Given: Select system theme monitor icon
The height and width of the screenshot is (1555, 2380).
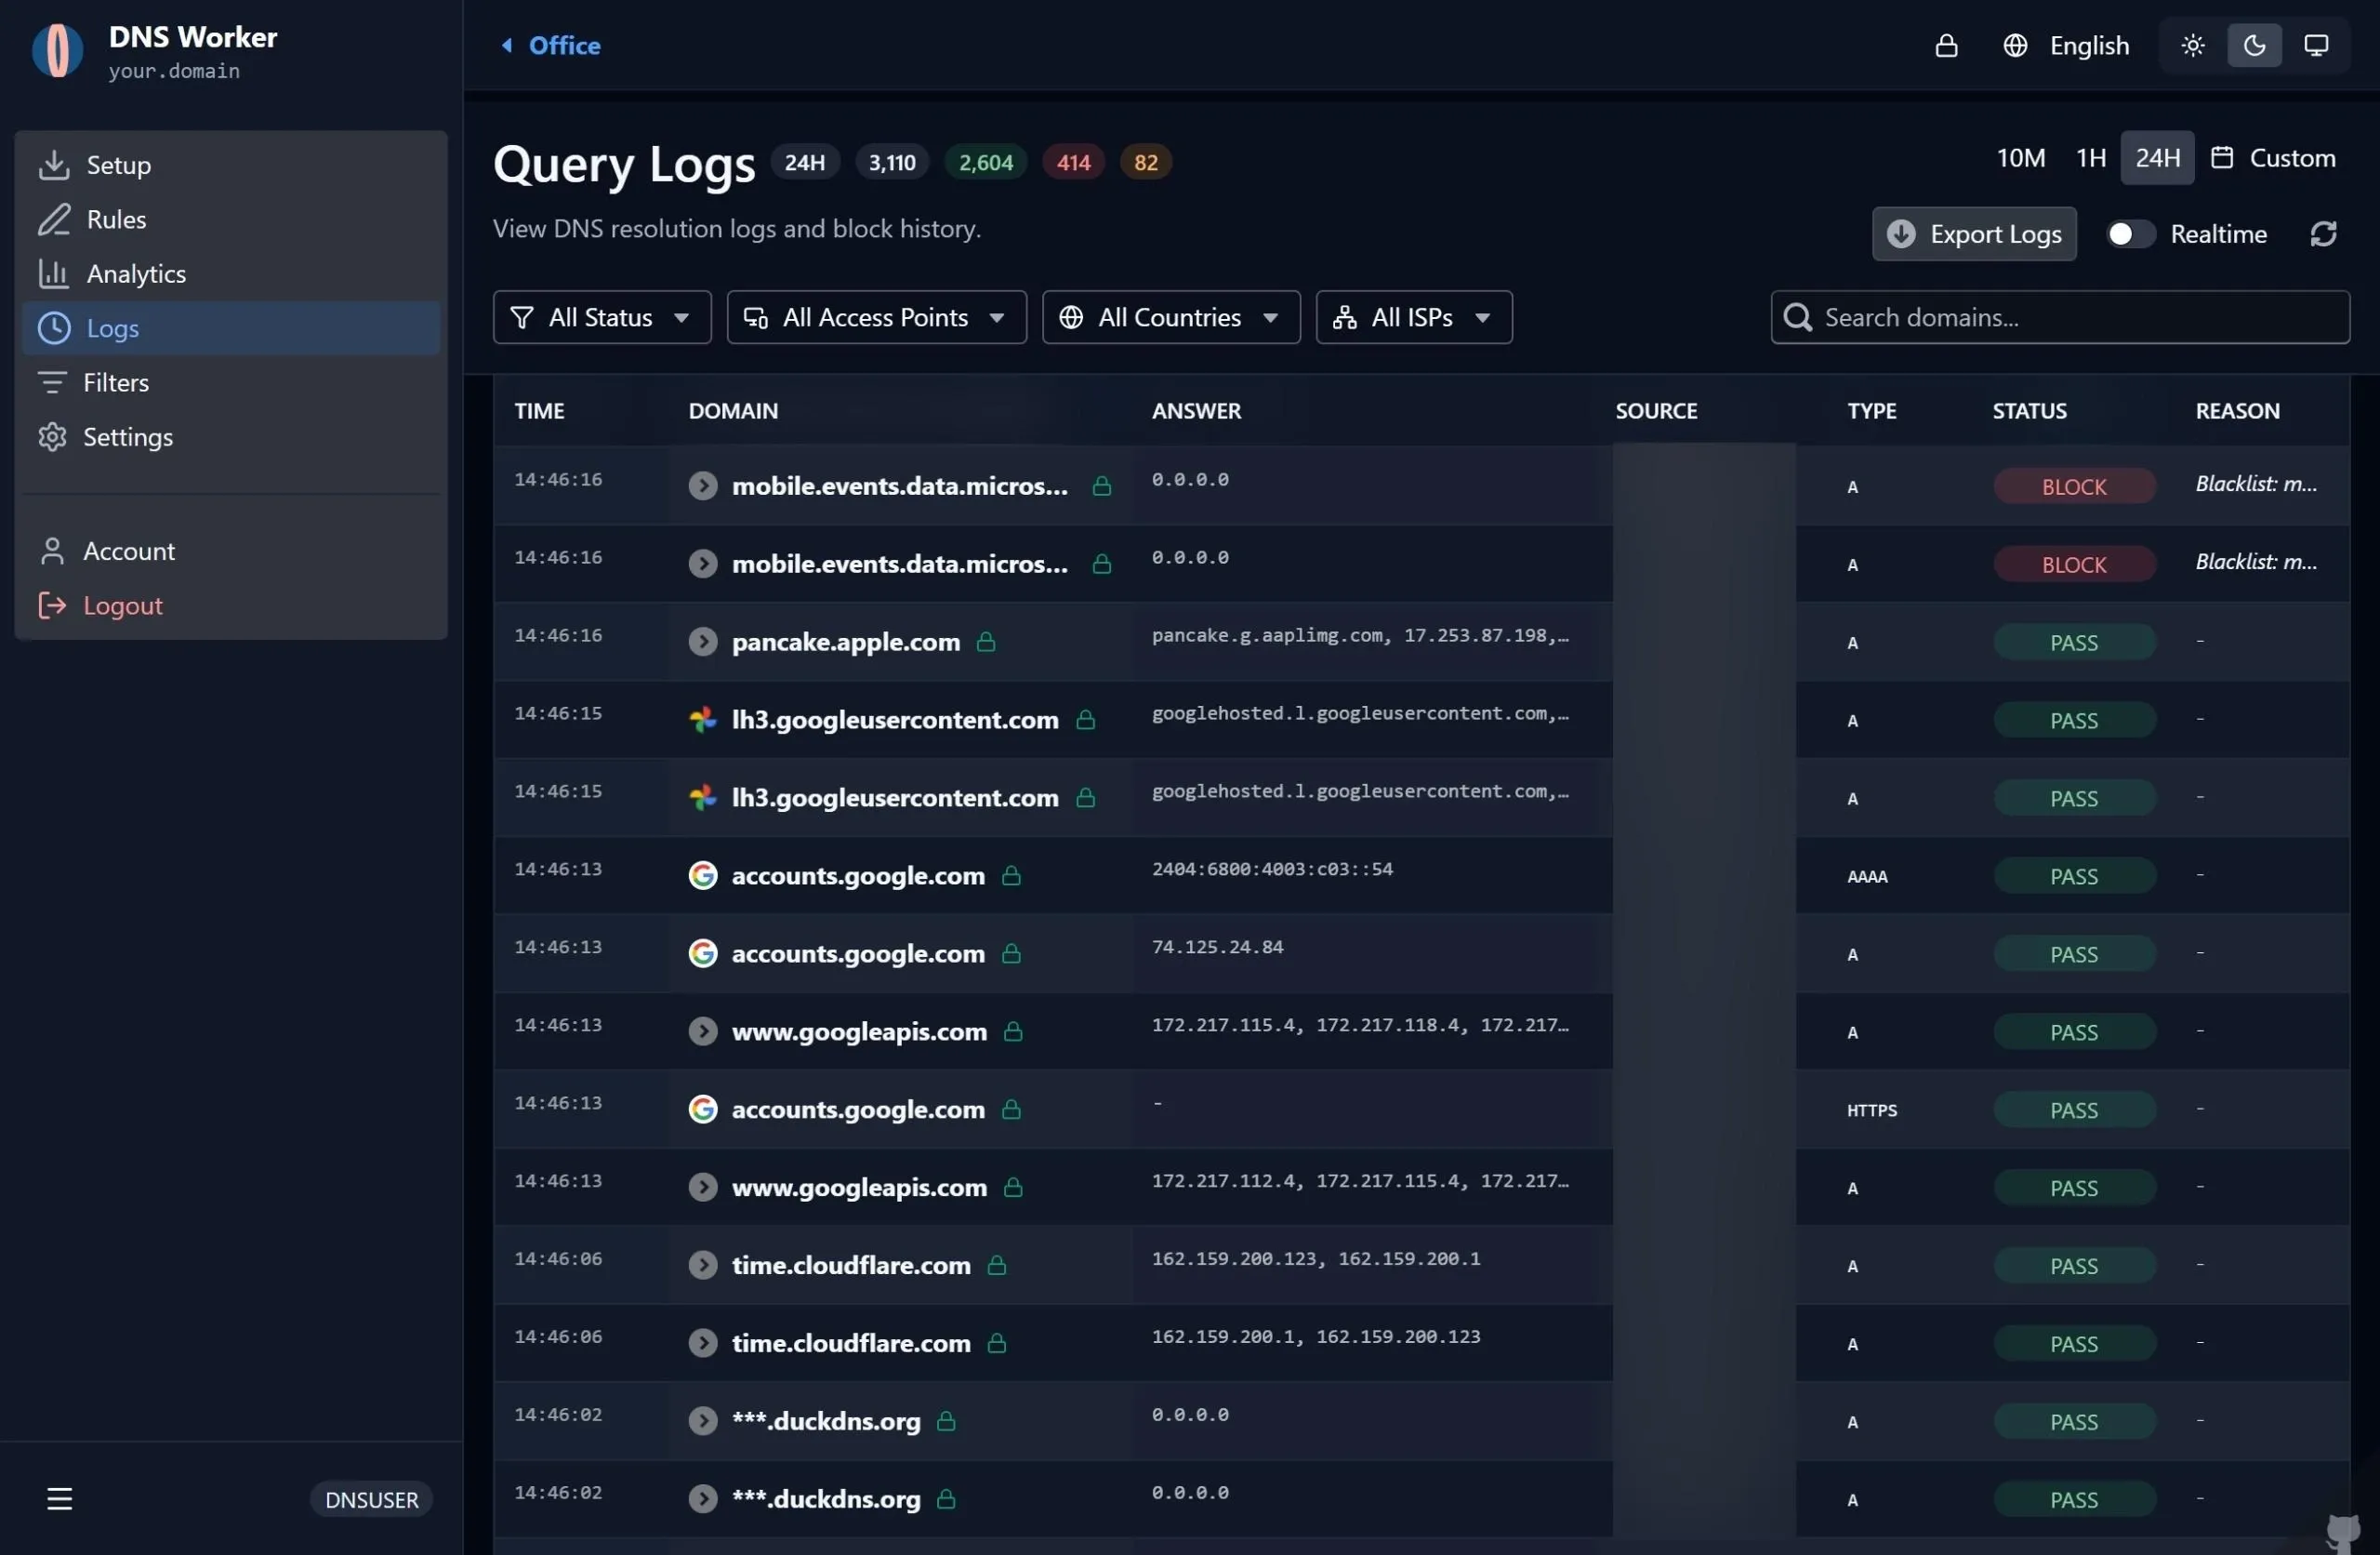Looking at the screenshot, I should 2316,46.
